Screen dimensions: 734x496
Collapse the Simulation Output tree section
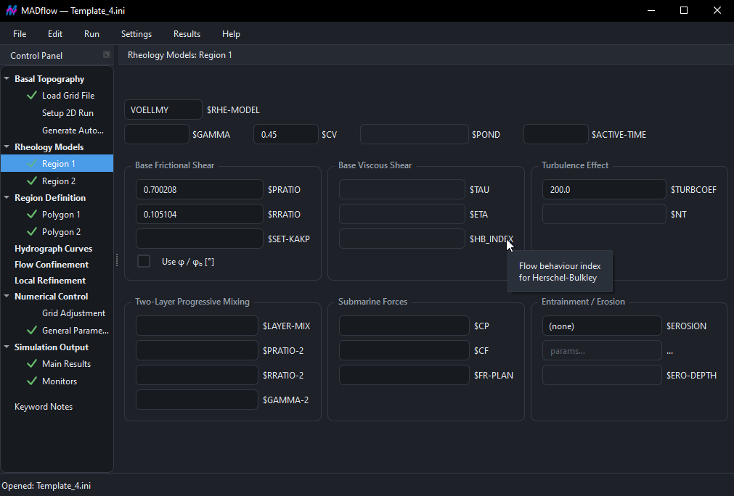tap(7, 347)
